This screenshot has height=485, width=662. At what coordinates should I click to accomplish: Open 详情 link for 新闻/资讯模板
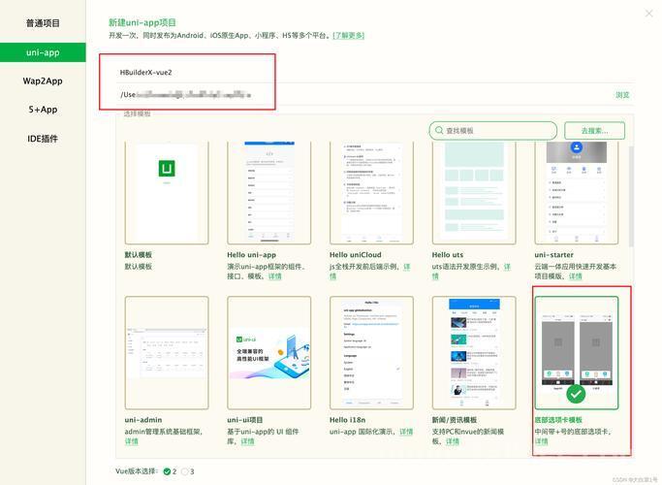coord(453,441)
